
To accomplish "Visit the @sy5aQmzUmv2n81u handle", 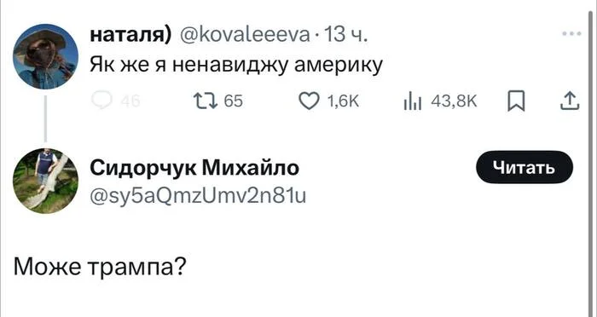I will click(198, 196).
